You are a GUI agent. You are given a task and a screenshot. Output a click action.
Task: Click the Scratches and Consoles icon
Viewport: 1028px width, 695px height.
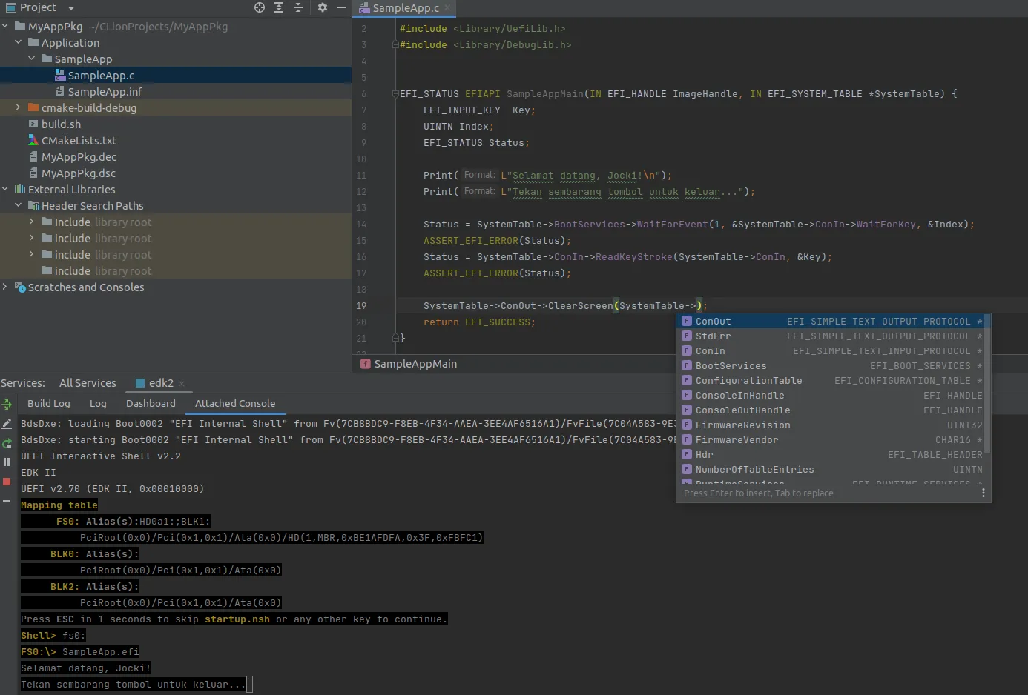point(20,287)
